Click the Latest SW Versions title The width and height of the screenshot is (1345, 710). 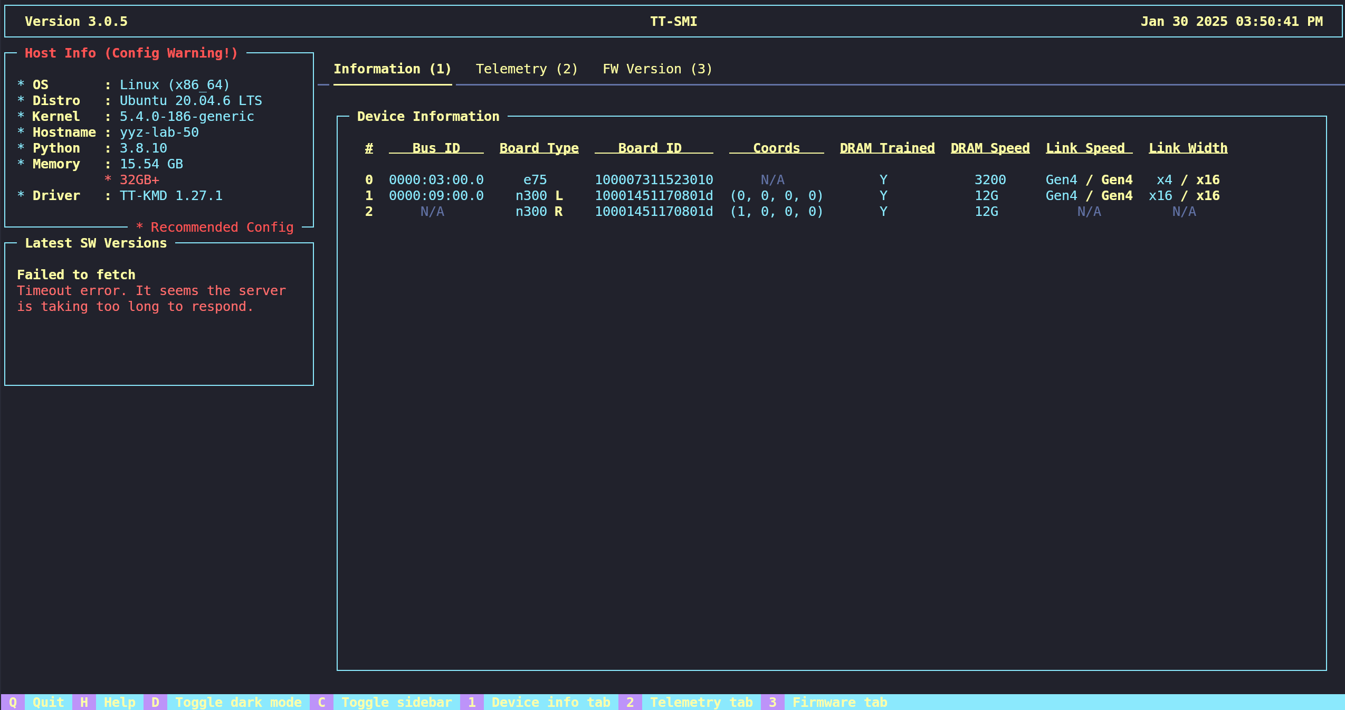(x=96, y=243)
